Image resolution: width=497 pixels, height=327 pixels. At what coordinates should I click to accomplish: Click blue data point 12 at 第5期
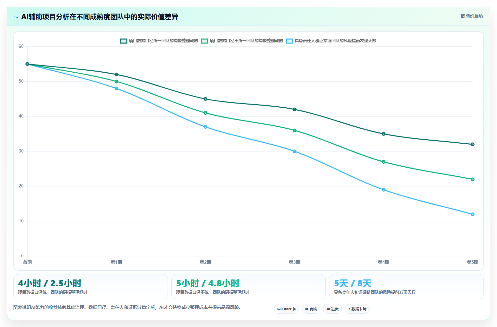pos(473,214)
